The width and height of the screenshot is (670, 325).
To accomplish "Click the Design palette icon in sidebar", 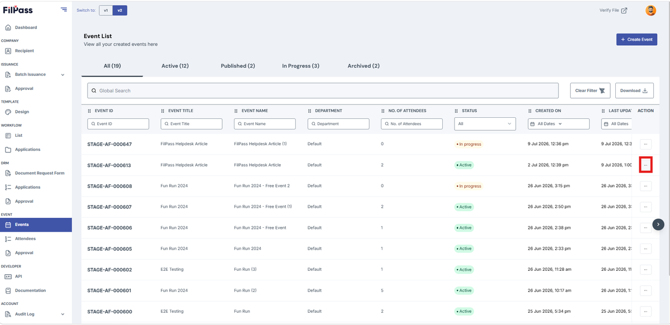I will point(8,112).
